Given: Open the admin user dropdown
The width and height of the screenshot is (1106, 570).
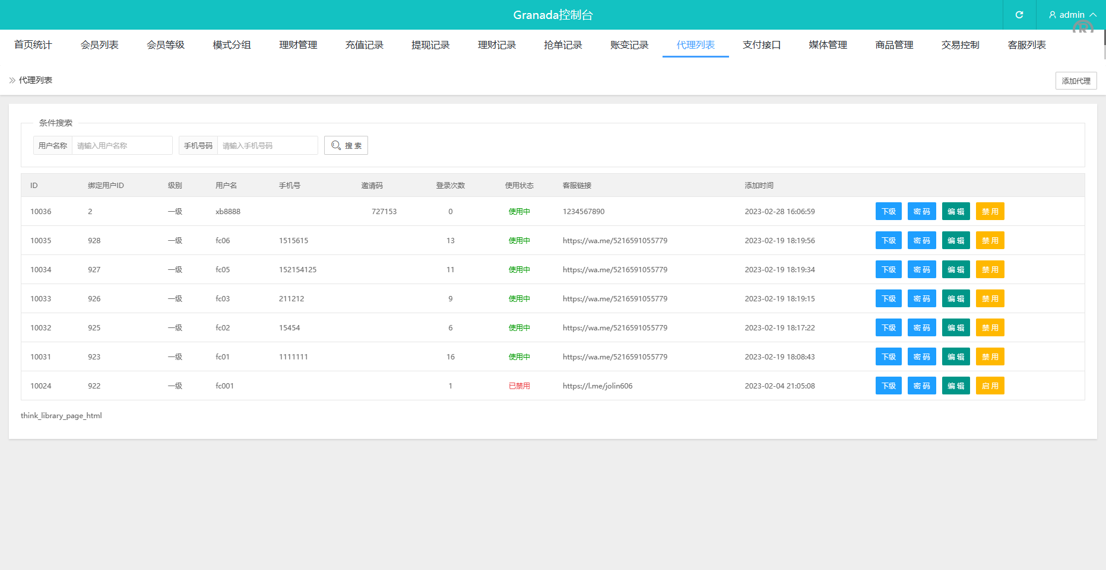Looking at the screenshot, I should 1072,15.
